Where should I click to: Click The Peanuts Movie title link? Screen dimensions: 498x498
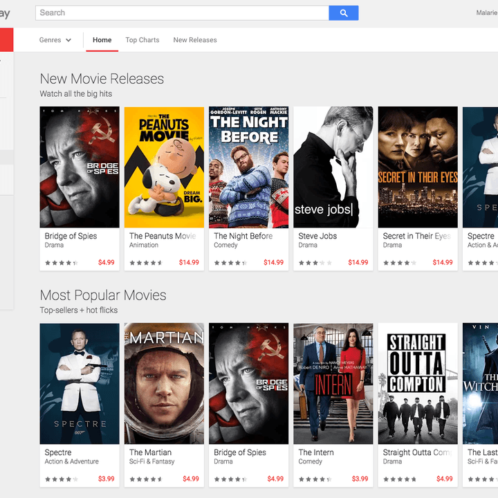click(x=163, y=236)
